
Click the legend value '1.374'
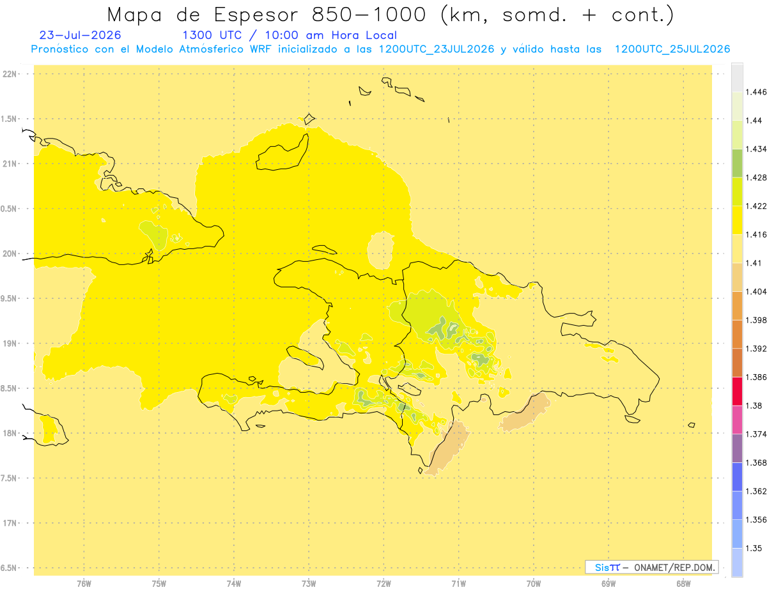[756, 434]
